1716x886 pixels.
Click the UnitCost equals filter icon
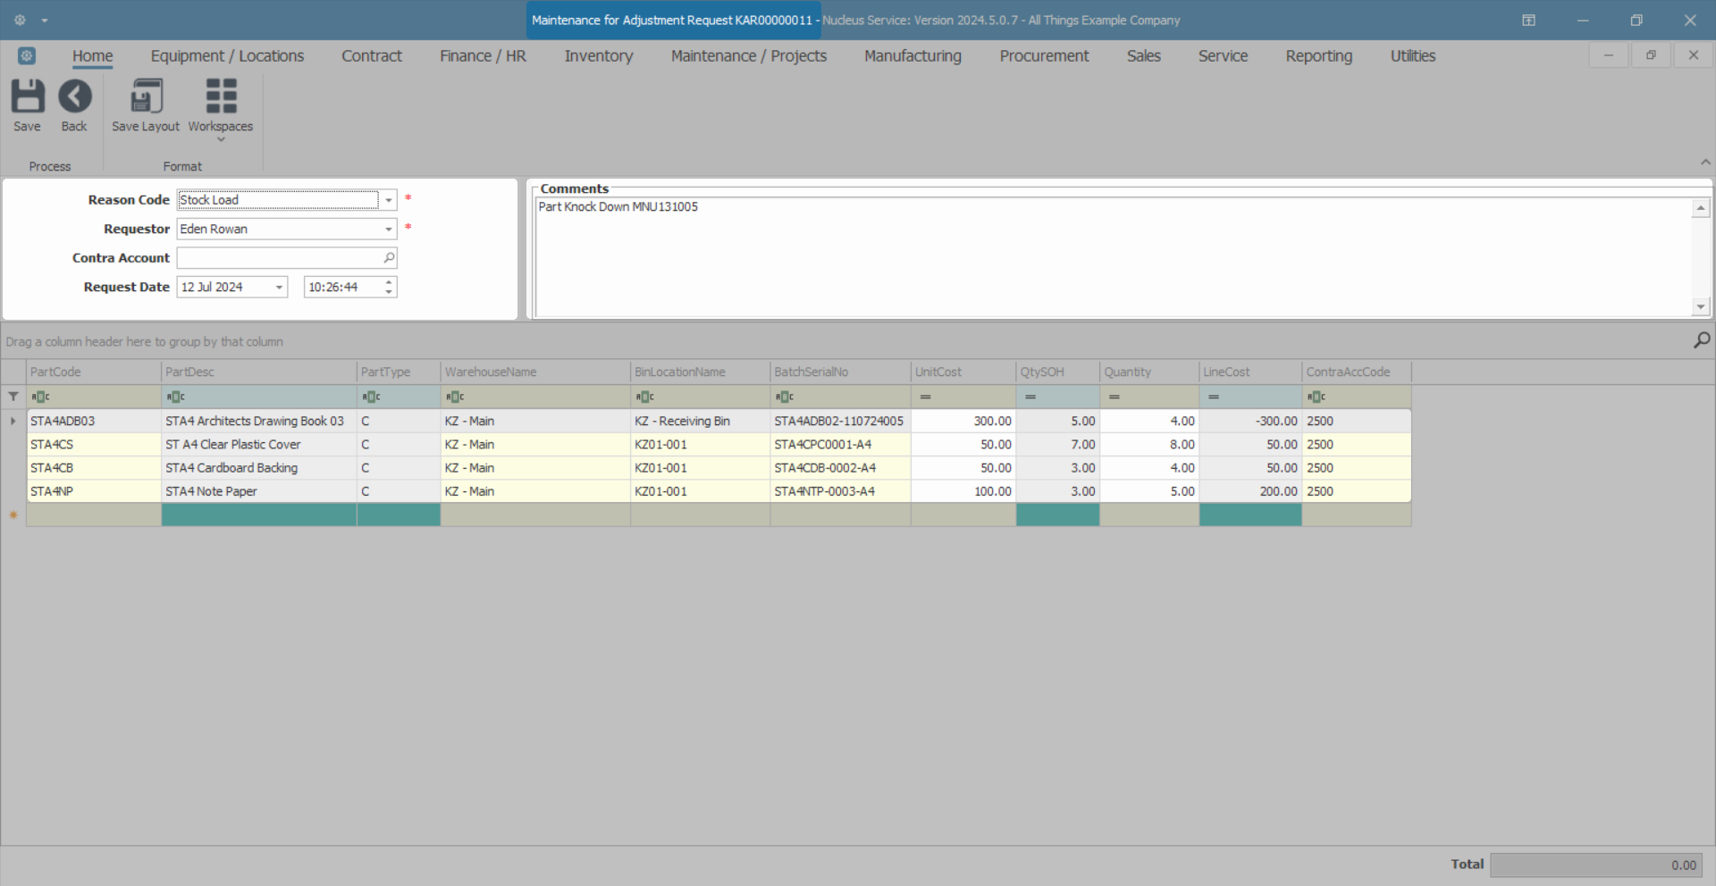[x=926, y=397]
